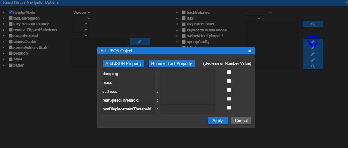The height and width of the screenshot is (148, 348).
Task: Open the removeClippedSubviews dropdown
Action: [x=80, y=30]
